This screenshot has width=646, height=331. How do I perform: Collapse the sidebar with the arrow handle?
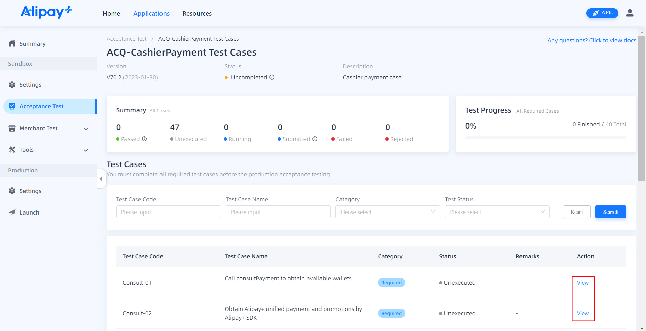[x=101, y=179]
